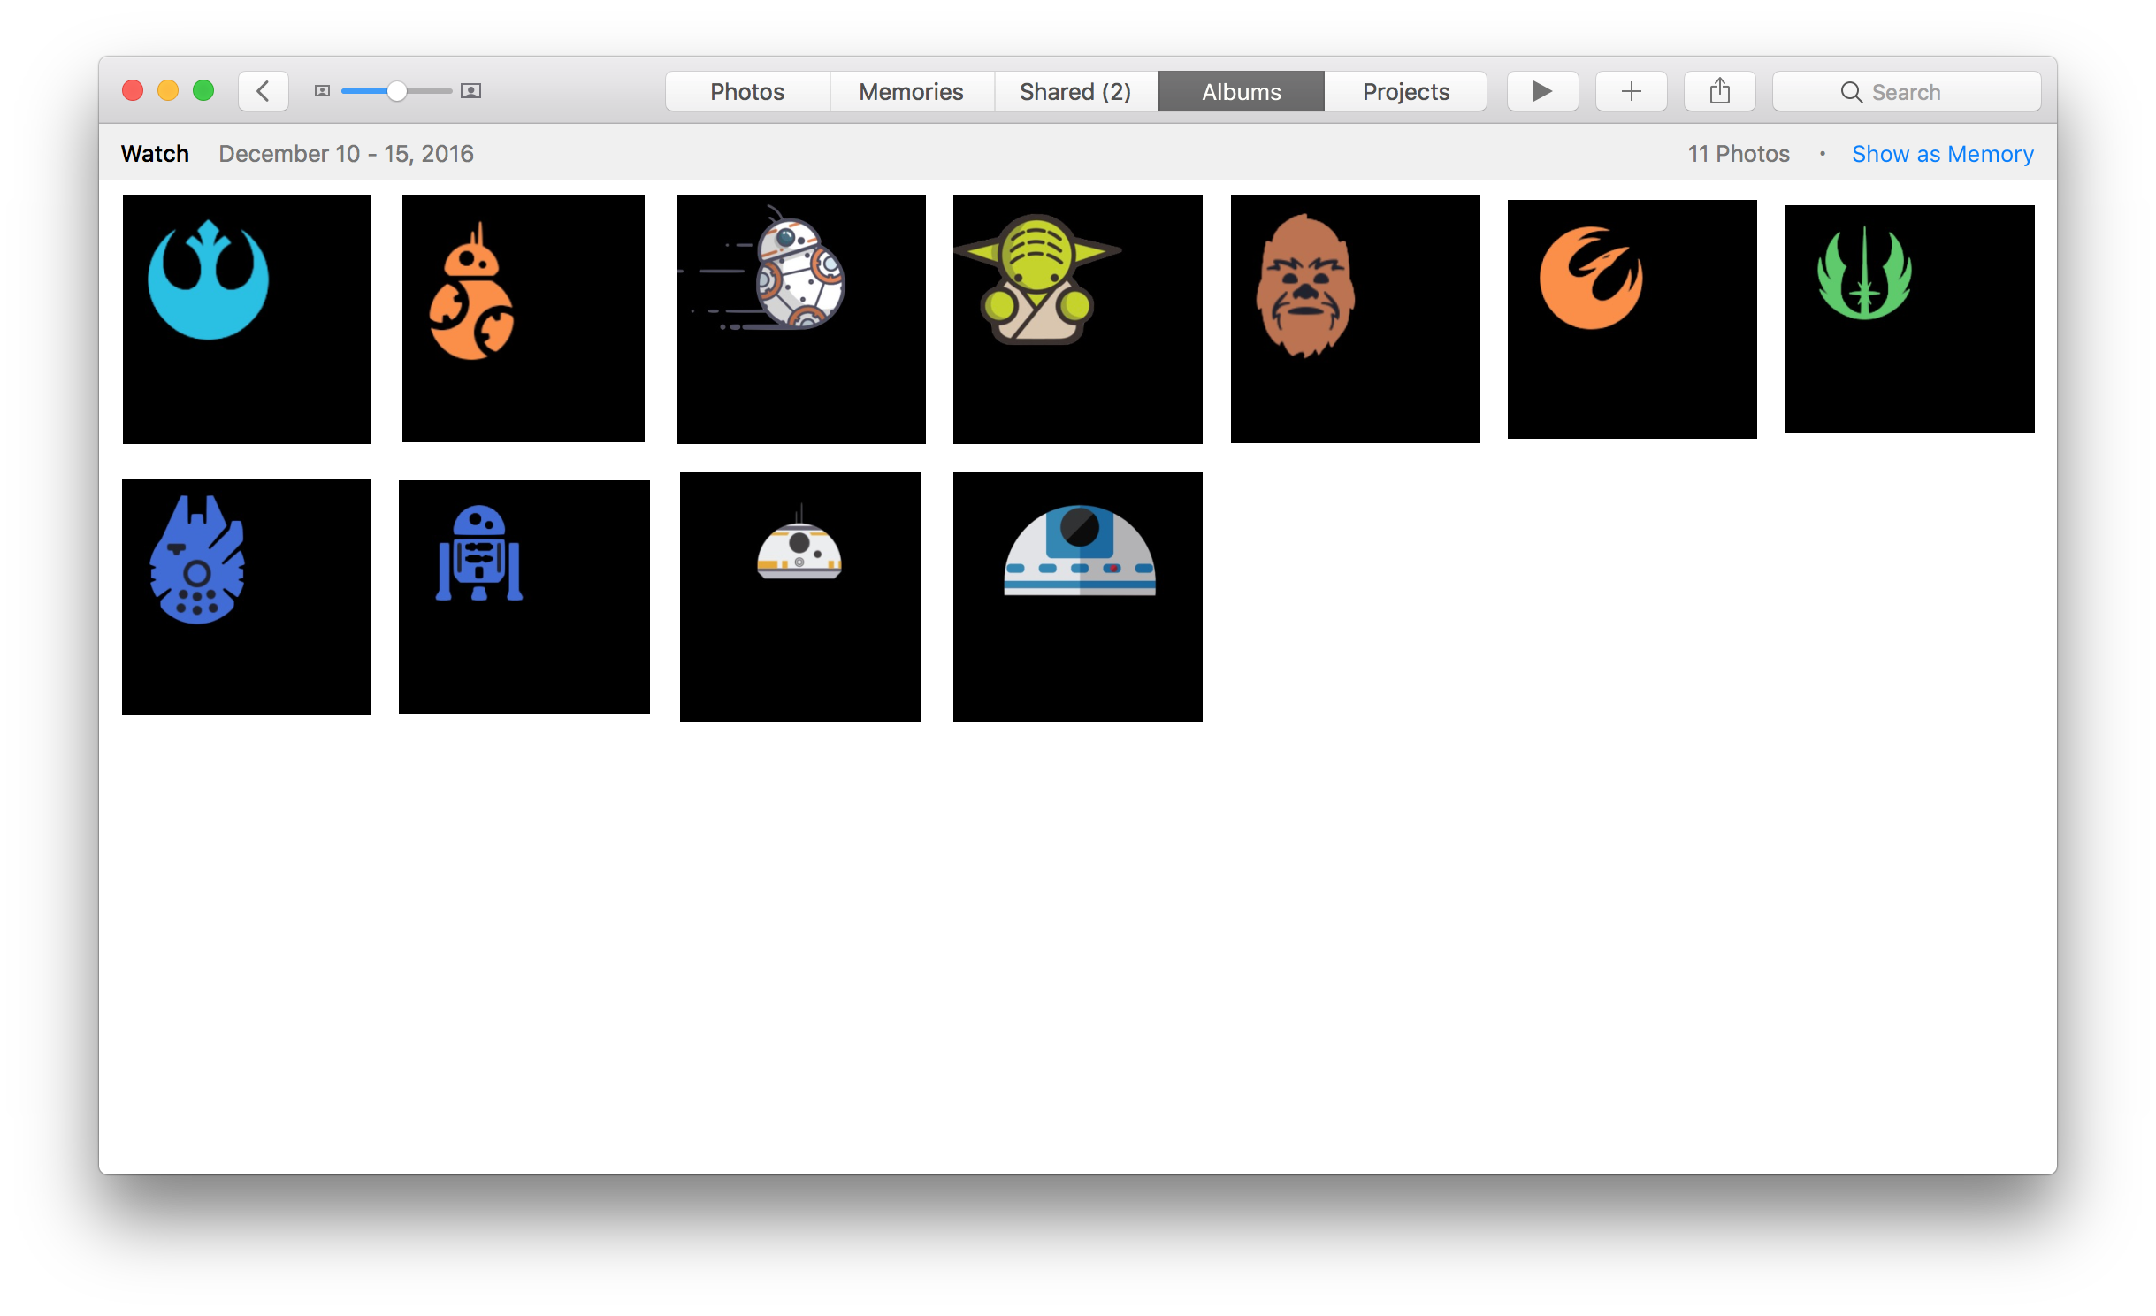Viewport: 2156px width, 1316px height.
Task: Minimize the window with yellow button
Action: (x=168, y=90)
